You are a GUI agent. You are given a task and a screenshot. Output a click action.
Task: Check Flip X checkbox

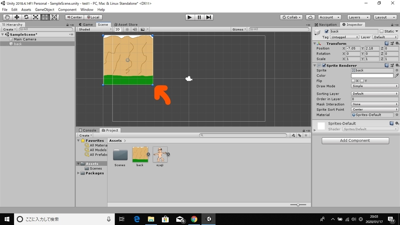click(353, 81)
